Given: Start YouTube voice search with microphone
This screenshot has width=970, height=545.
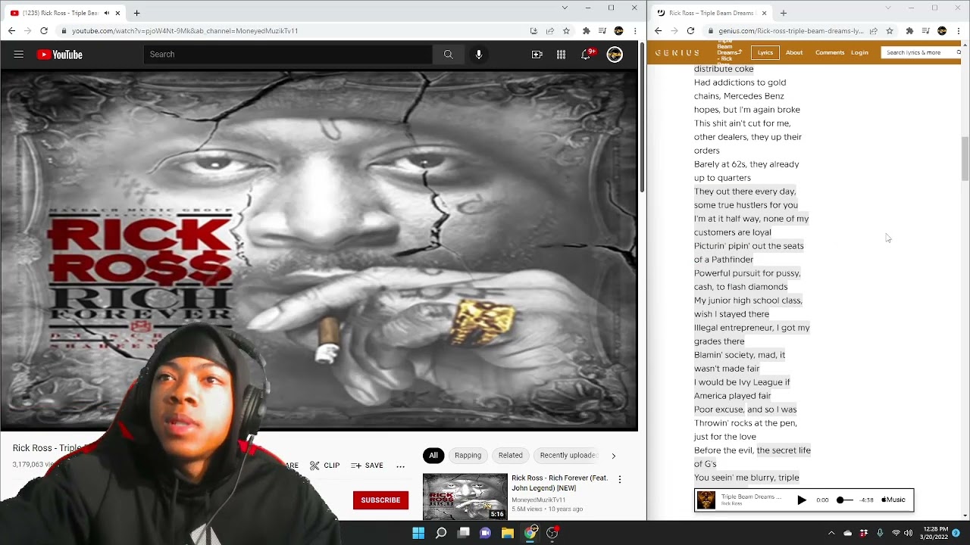Looking at the screenshot, I should [478, 54].
